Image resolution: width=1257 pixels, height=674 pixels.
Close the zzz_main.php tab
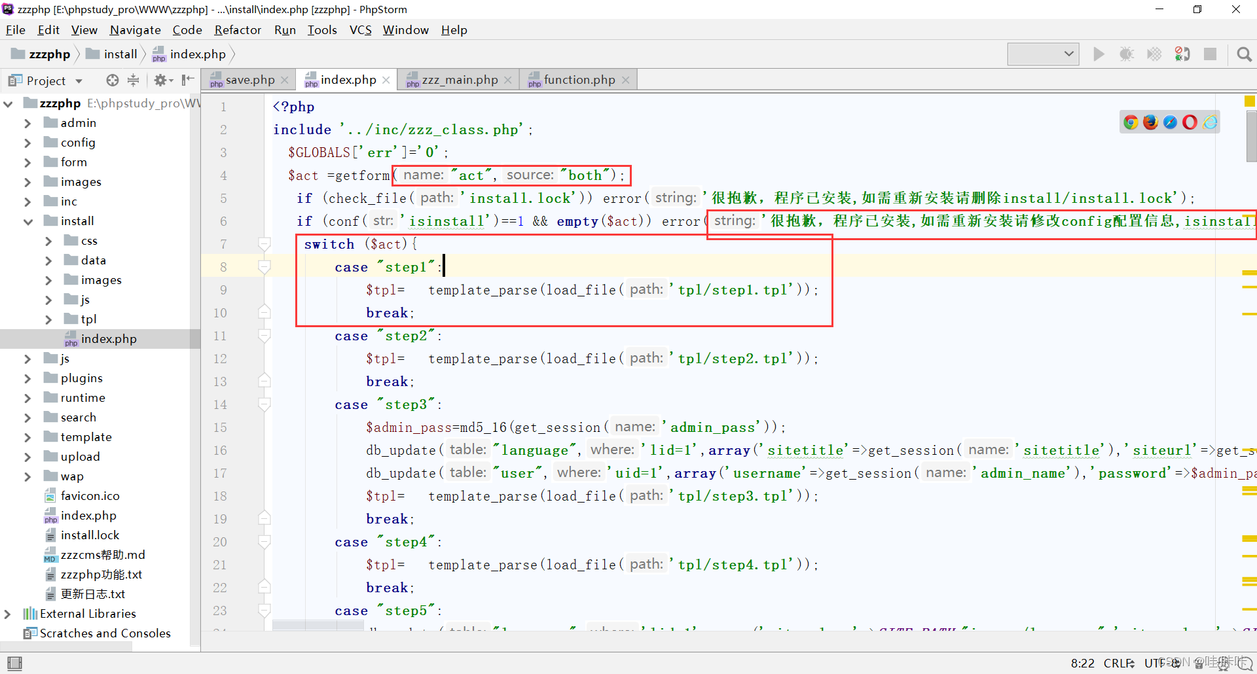507,80
